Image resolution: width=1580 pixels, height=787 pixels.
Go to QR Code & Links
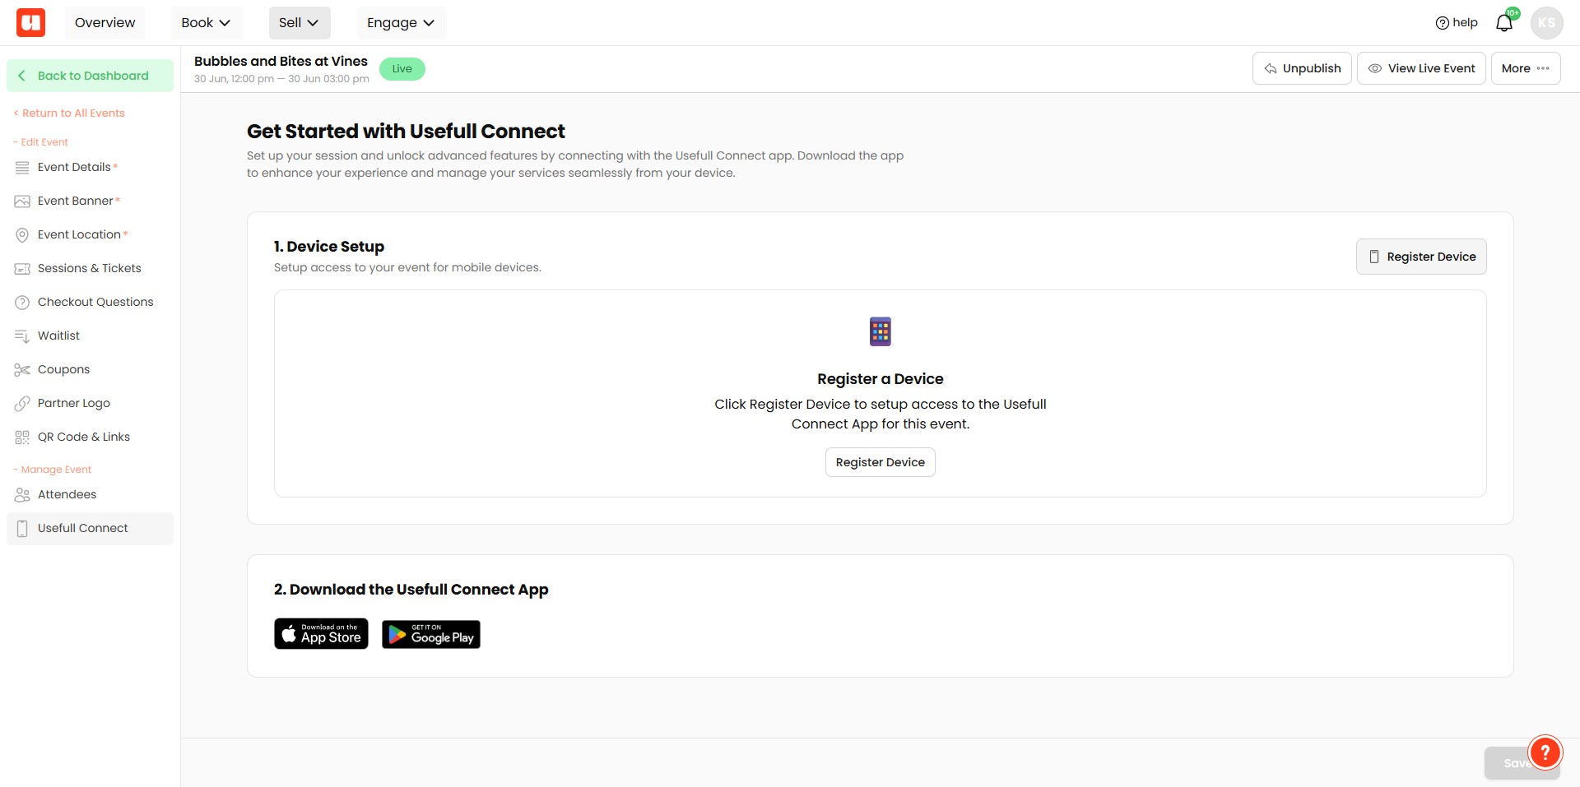(91, 437)
